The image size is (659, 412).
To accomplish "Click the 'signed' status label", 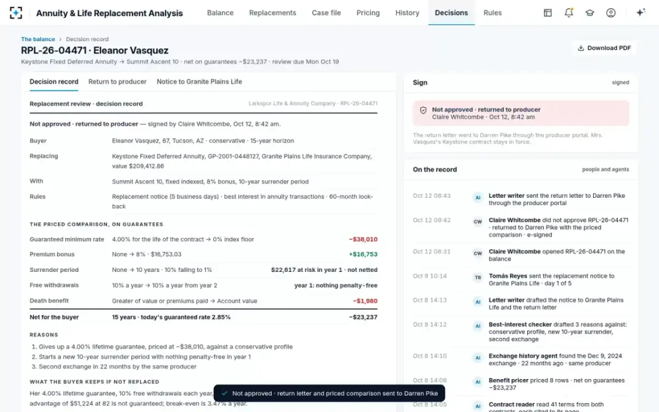I will pyautogui.click(x=621, y=82).
